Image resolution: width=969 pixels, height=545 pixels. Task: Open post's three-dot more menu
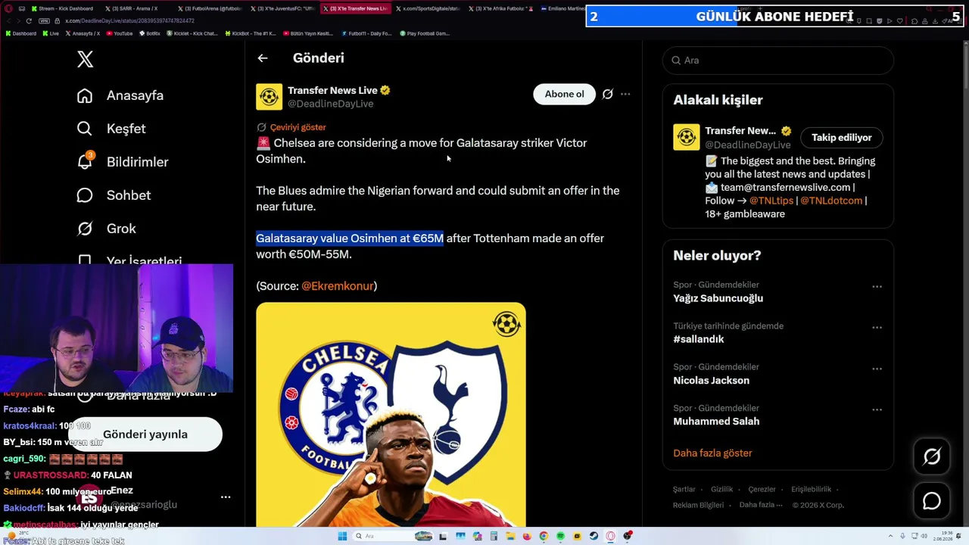pyautogui.click(x=625, y=95)
